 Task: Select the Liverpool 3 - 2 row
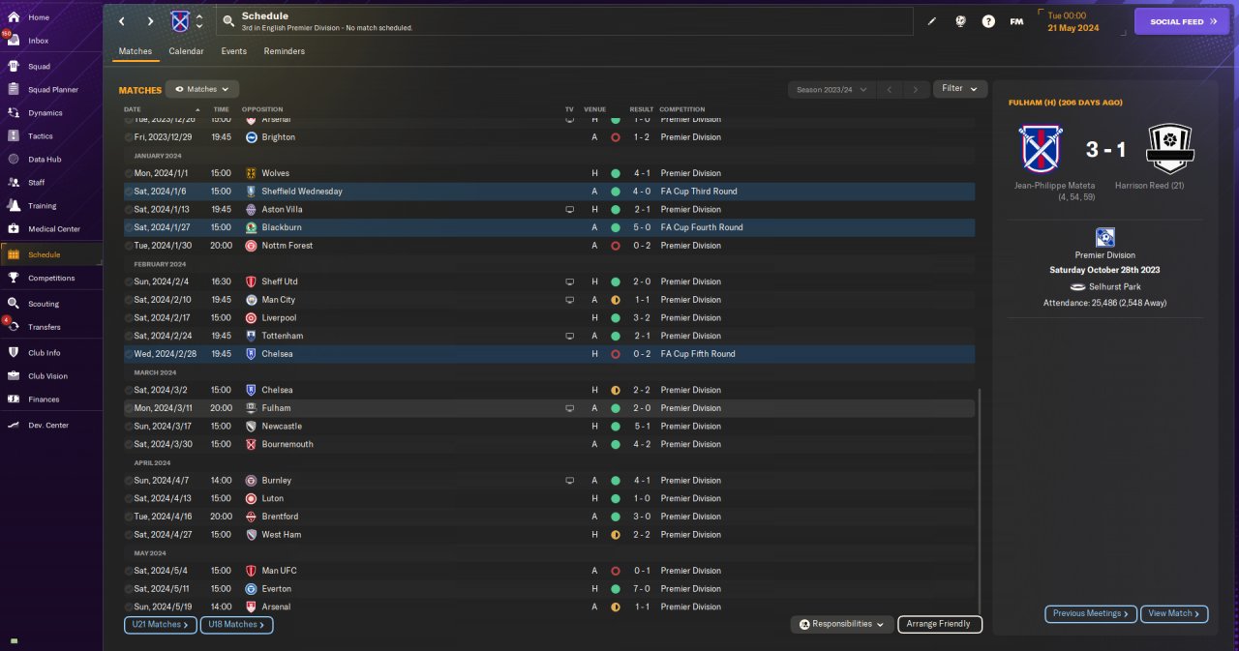pos(549,317)
